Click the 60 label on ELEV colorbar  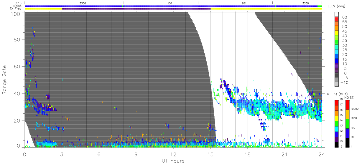coord(345,17)
